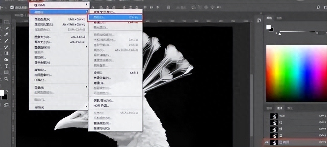Viewport: 327px width, 147px height.
Task: Open the History panel icon beside Color panel
Action: 259,20
